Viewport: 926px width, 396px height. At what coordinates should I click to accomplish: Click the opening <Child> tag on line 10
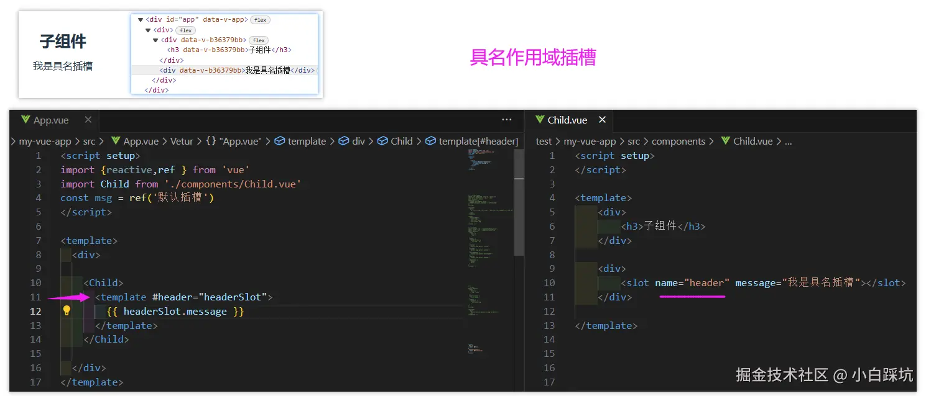coord(104,282)
